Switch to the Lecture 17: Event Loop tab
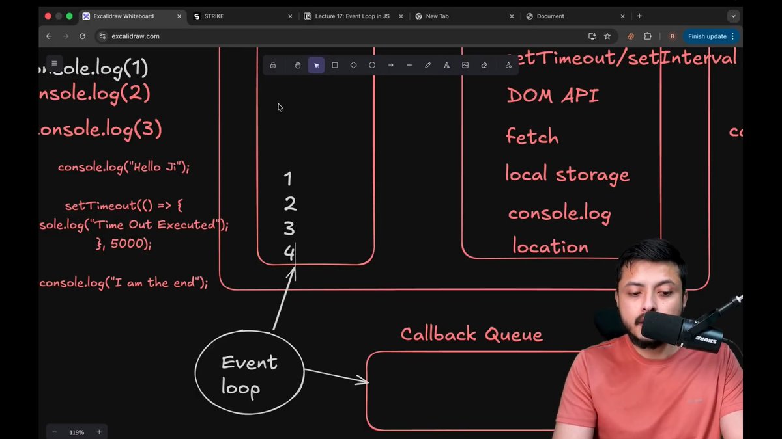Viewport: 782px width, 439px height. pos(352,16)
